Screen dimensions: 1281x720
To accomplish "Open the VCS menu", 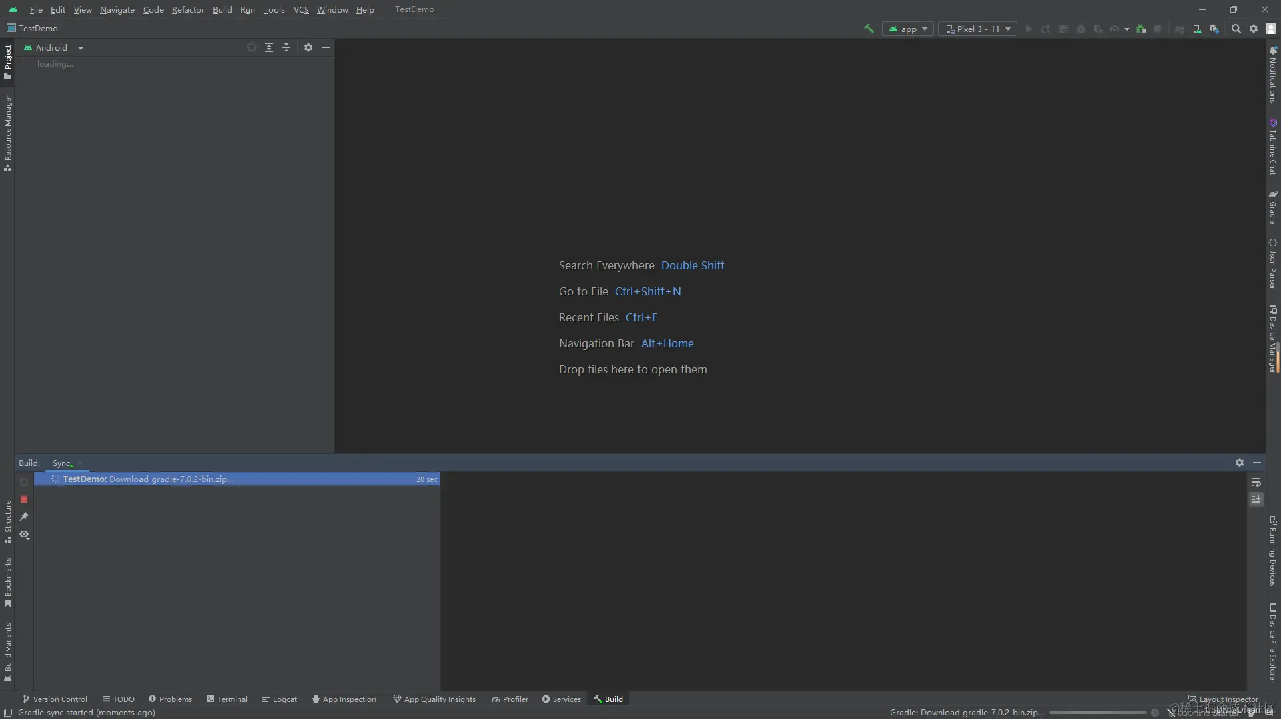I will tap(301, 9).
